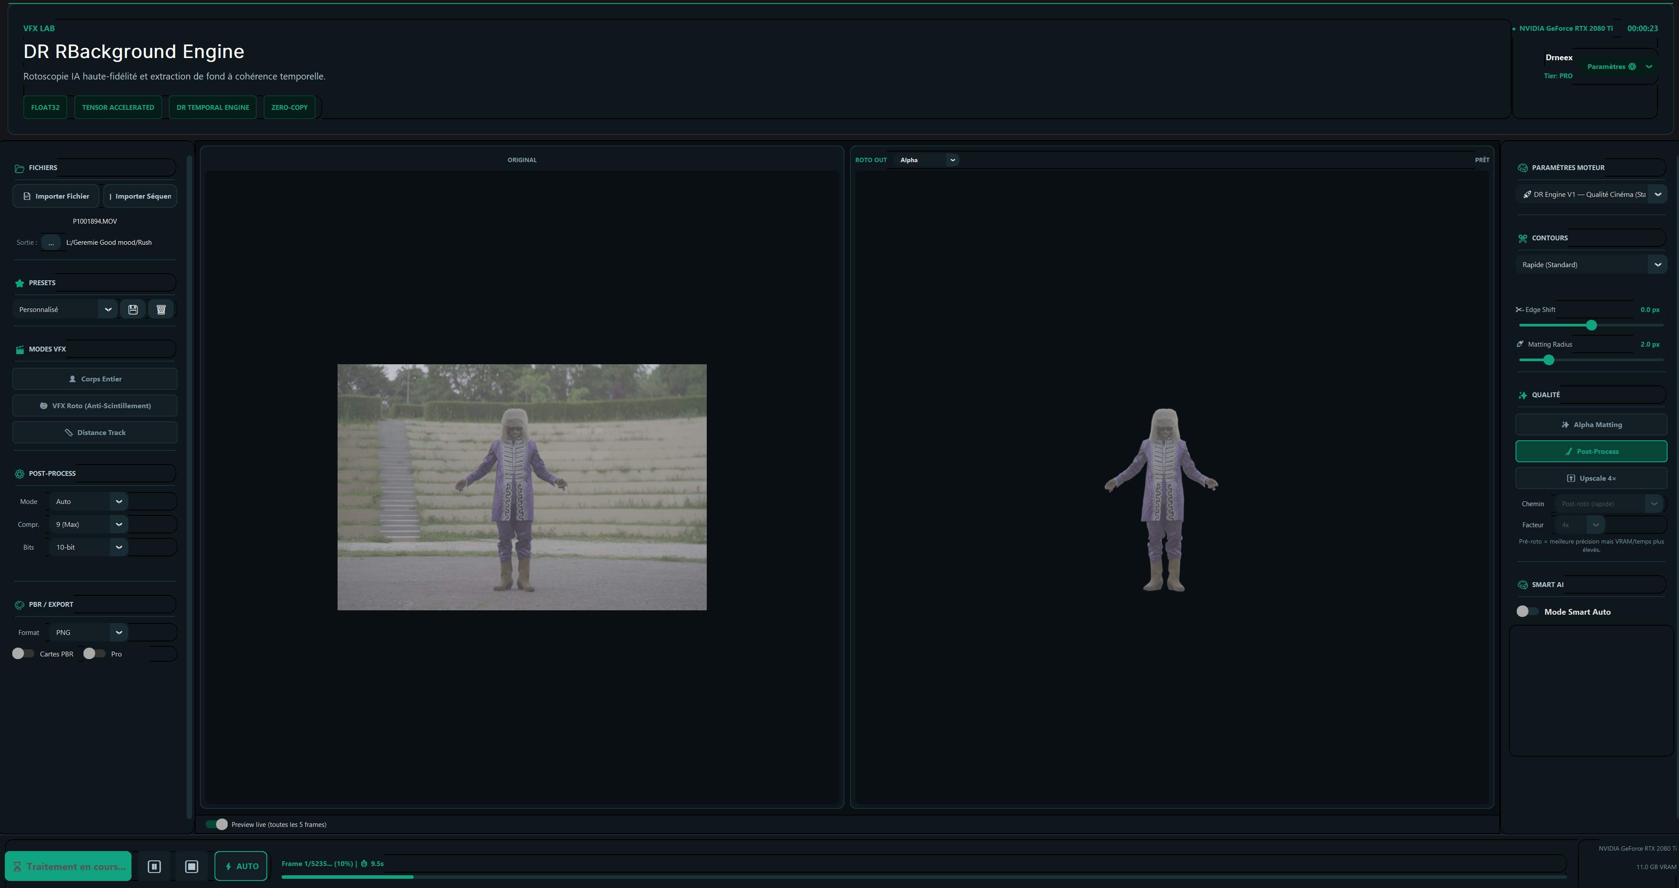Click the Contours scissors icon
Image resolution: width=1679 pixels, height=888 pixels.
[1523, 239]
